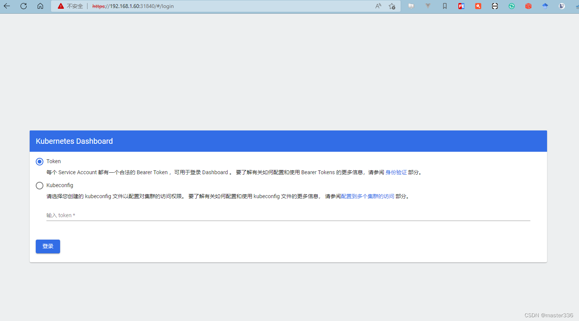Click the Kubeconfig option label text
This screenshot has height=321, width=579.
coord(60,185)
